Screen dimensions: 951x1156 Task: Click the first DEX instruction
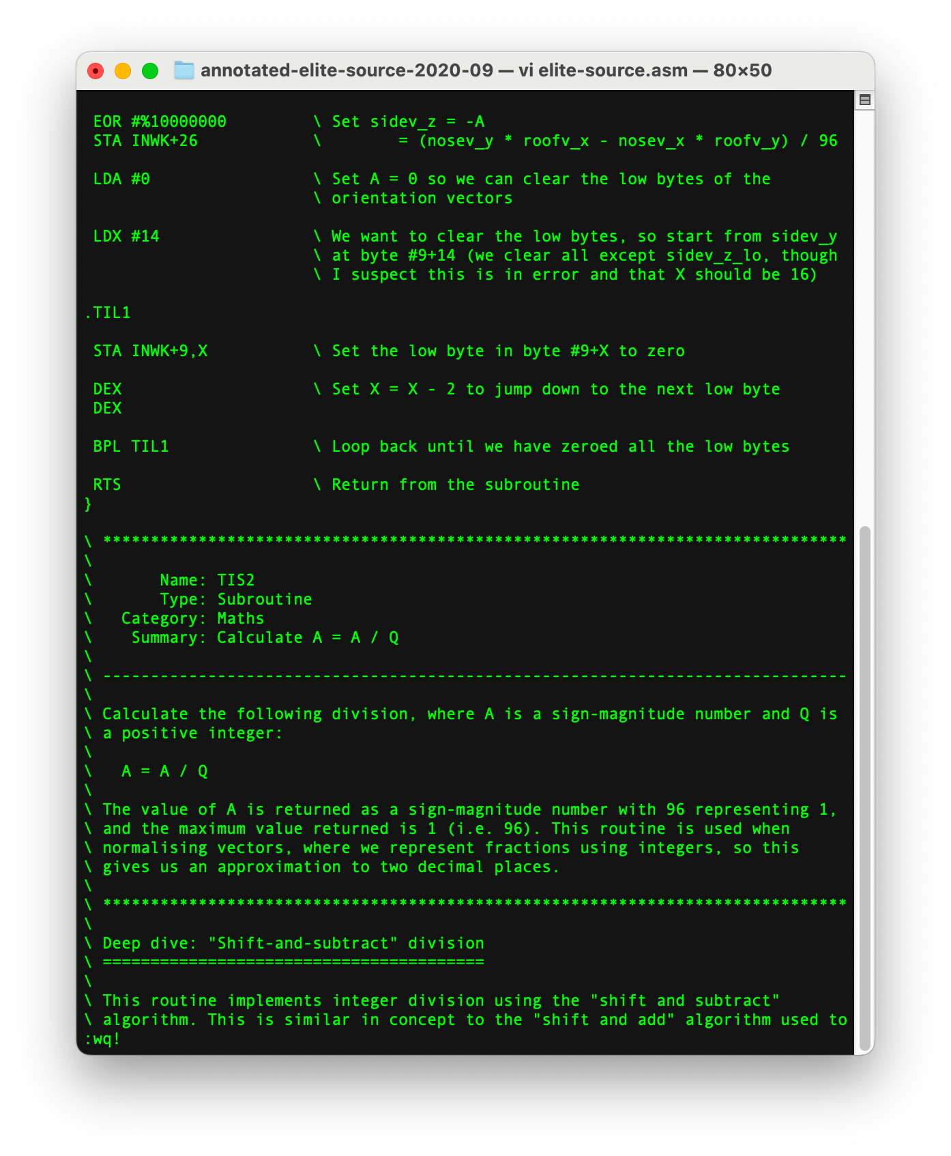click(x=107, y=389)
